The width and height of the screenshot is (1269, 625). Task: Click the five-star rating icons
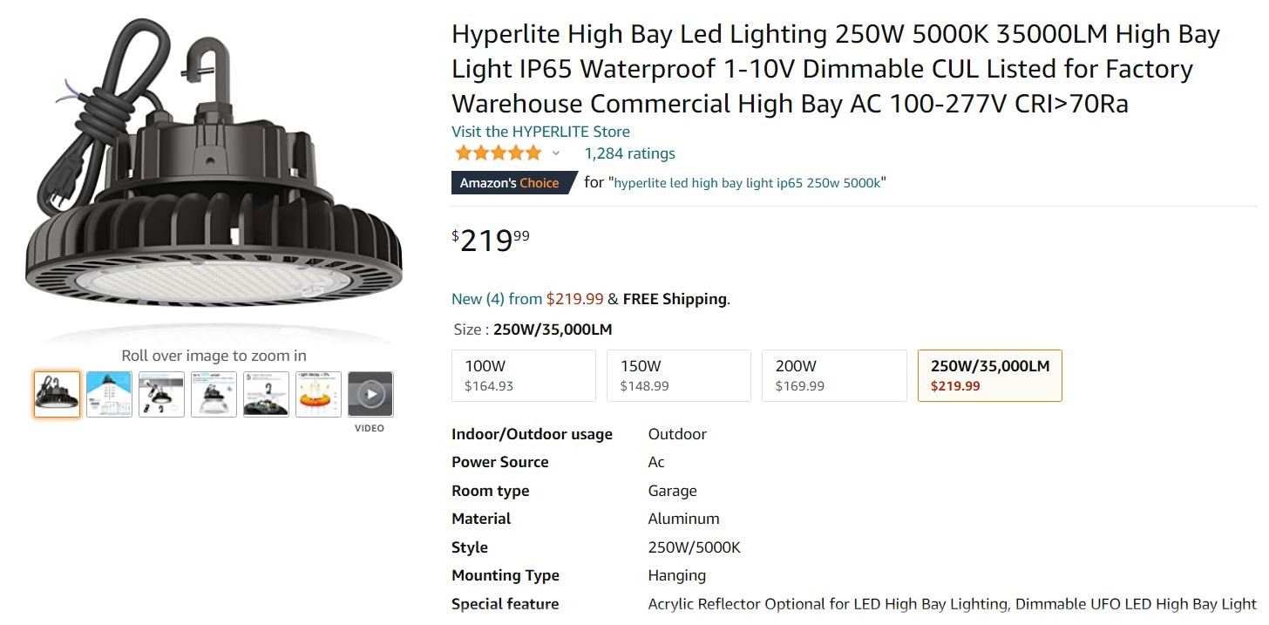pyautogui.click(x=498, y=153)
